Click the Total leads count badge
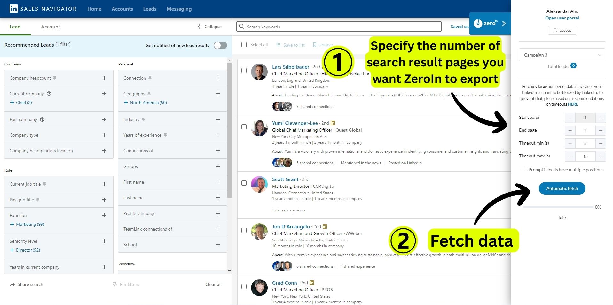 pyautogui.click(x=574, y=66)
